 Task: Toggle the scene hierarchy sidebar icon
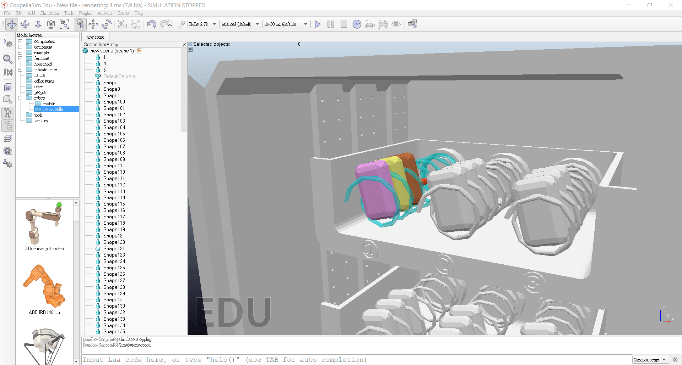point(8,125)
